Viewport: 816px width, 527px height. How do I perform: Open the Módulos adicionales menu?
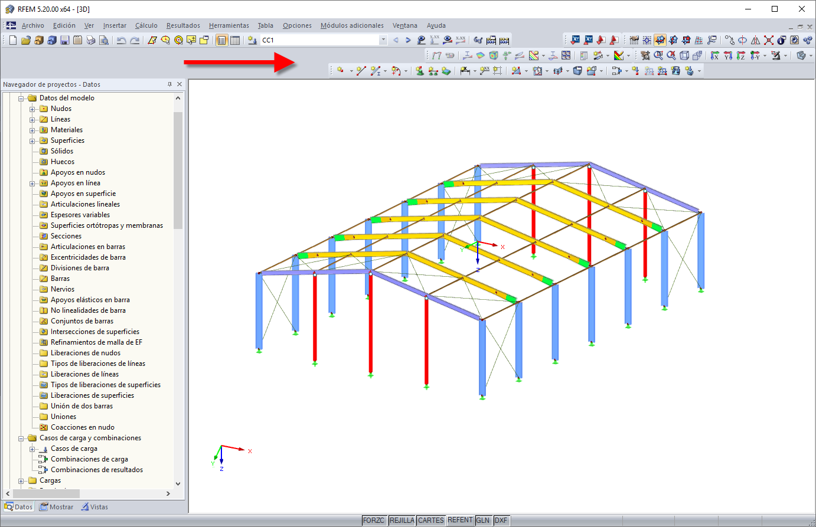tap(352, 25)
